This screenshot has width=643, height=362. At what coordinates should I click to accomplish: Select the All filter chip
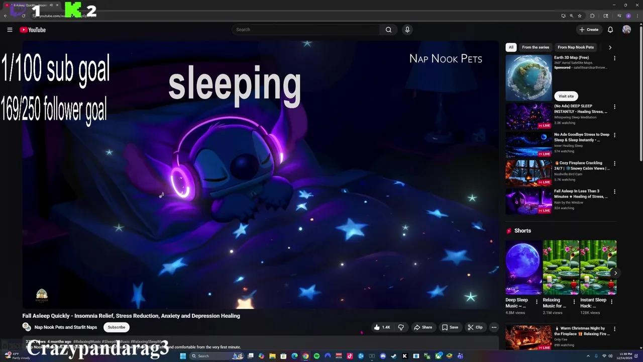[511, 47]
